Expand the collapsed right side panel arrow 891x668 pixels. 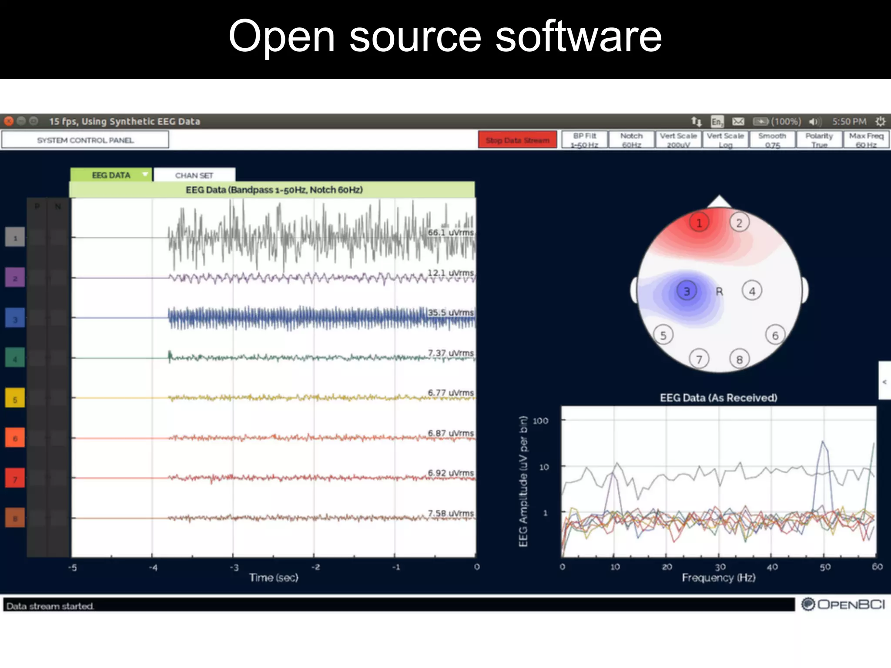point(884,381)
